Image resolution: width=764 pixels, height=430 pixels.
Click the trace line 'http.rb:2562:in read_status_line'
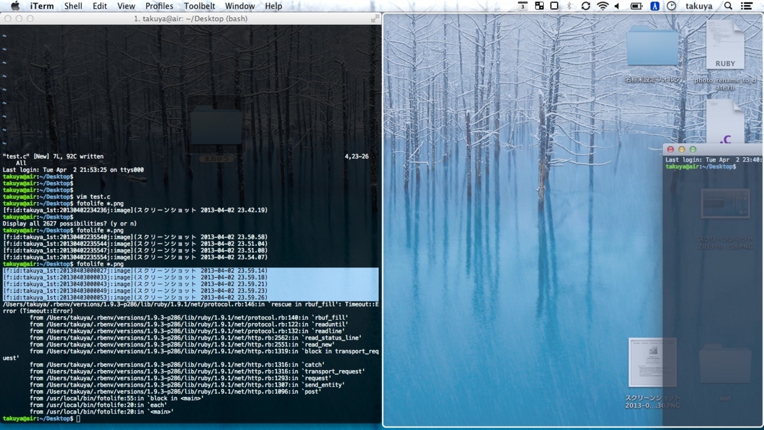click(x=195, y=338)
